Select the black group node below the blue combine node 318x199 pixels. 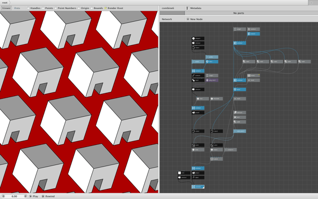[198, 113]
